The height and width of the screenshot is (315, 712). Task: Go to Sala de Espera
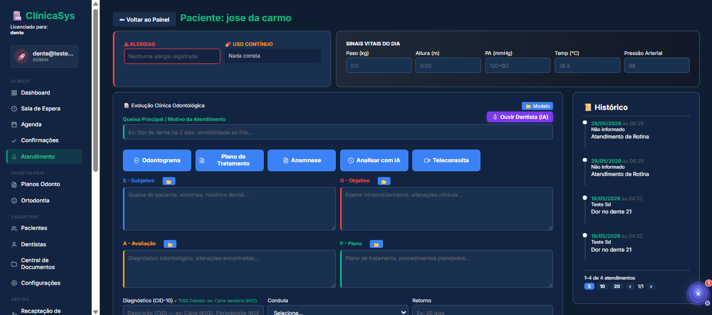point(44,108)
